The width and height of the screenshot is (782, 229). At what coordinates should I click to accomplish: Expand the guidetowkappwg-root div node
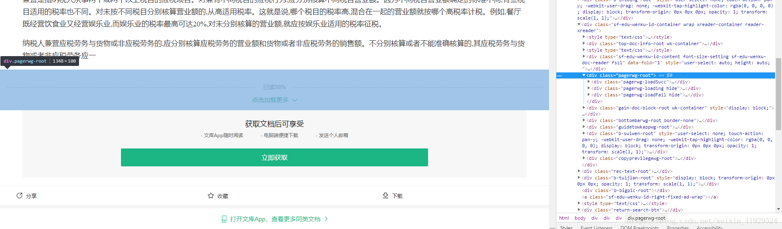click(x=584, y=127)
